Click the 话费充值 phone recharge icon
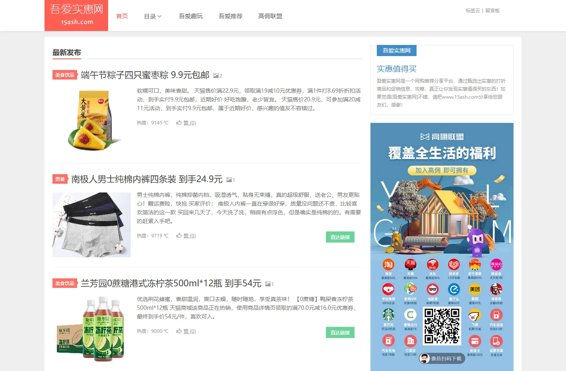566x371 pixels. 496,341
